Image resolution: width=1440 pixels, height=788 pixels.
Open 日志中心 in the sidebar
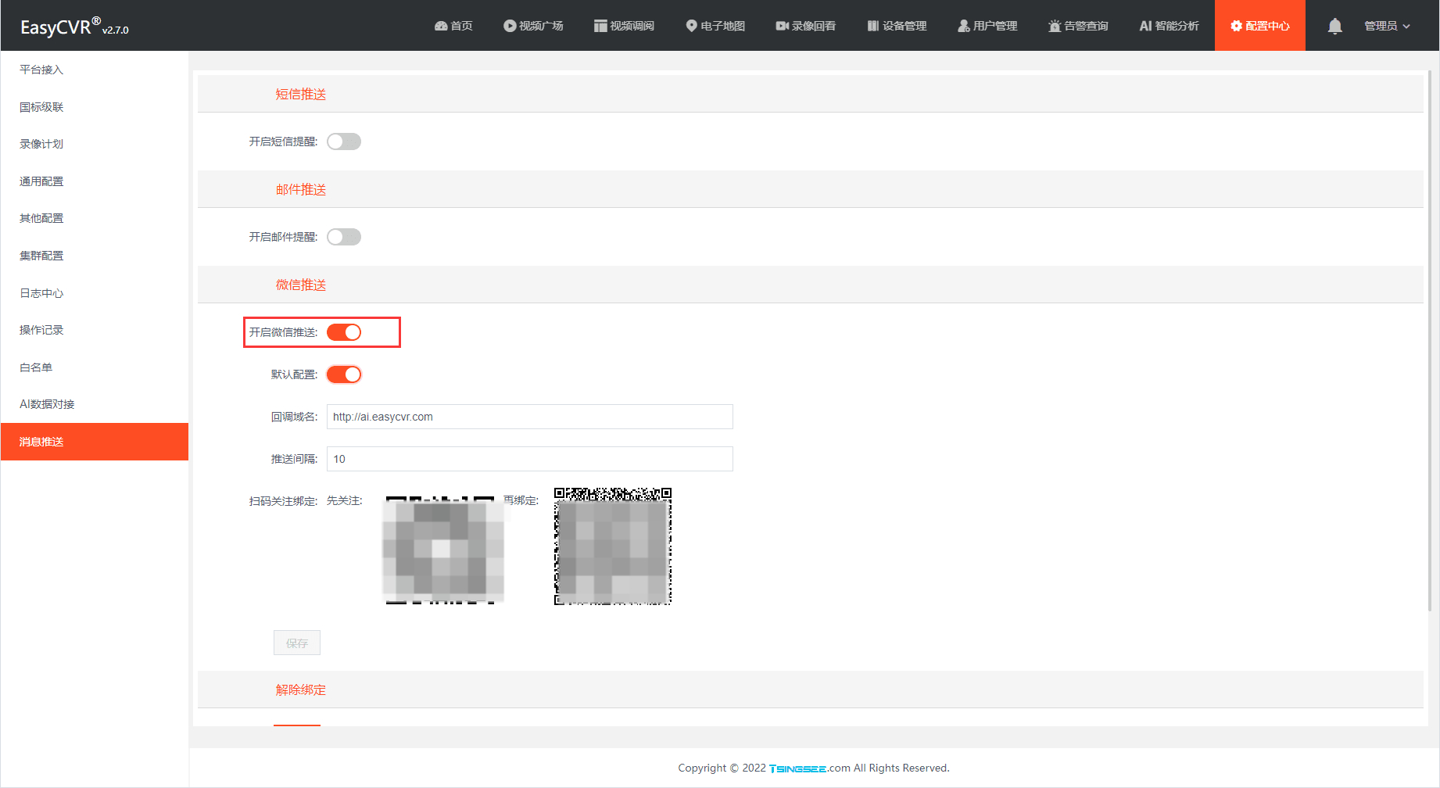pyautogui.click(x=95, y=293)
